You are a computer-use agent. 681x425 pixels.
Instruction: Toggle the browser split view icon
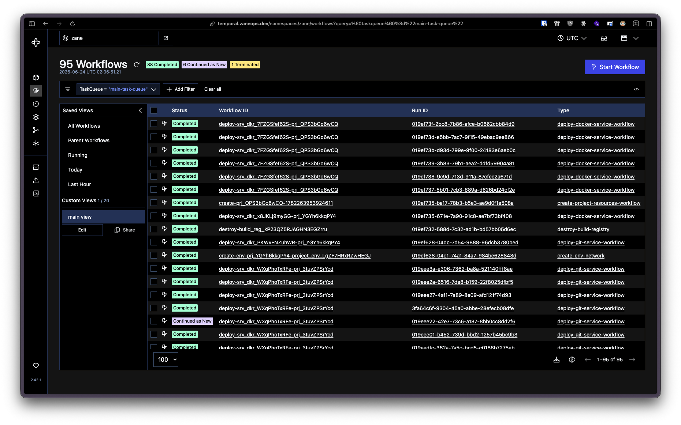pos(649,24)
